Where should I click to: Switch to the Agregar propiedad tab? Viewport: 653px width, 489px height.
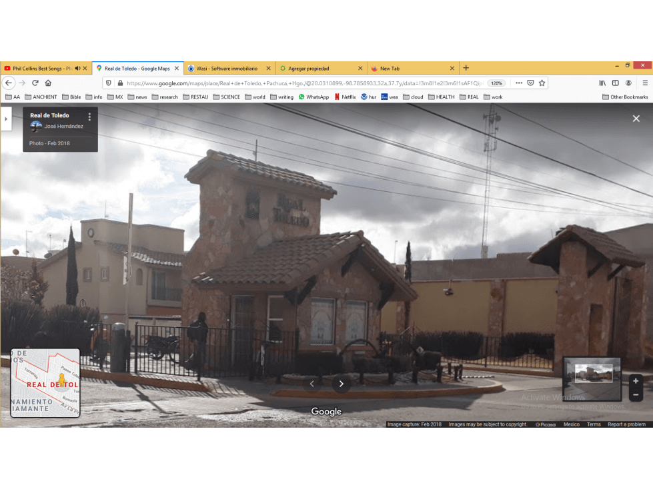pos(321,68)
